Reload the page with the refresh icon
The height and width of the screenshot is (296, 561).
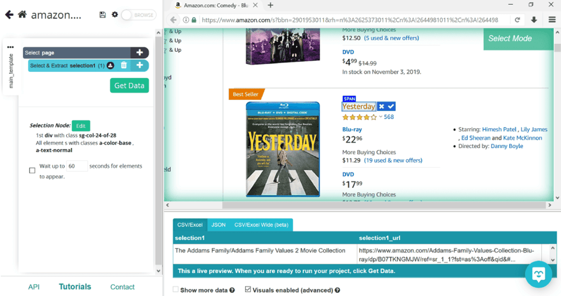517,20
